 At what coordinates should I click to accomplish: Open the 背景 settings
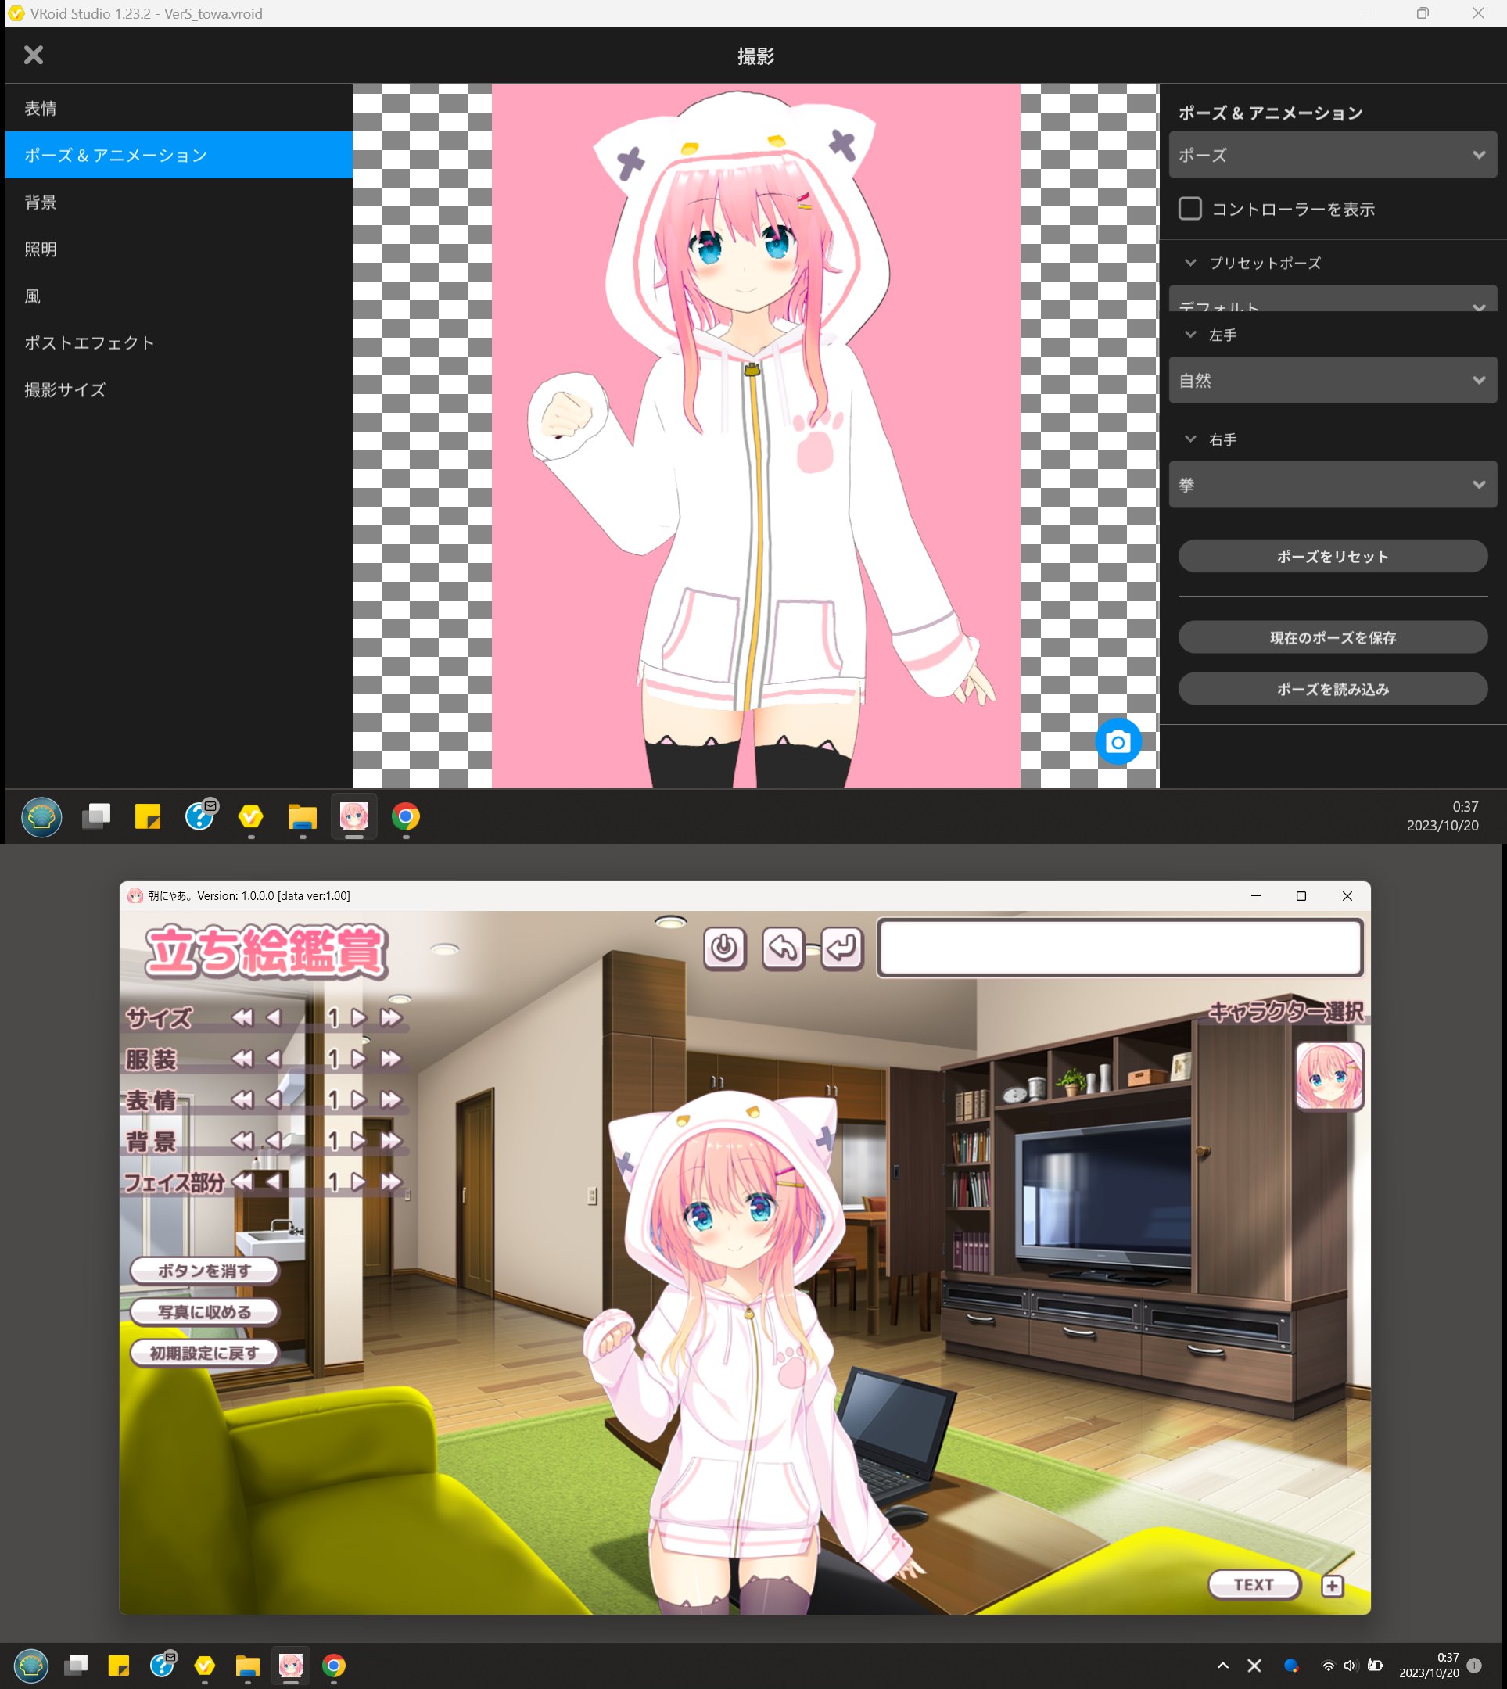[x=179, y=202]
